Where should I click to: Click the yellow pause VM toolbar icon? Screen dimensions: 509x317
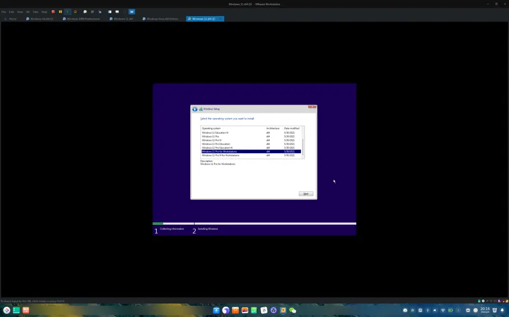coord(60,12)
